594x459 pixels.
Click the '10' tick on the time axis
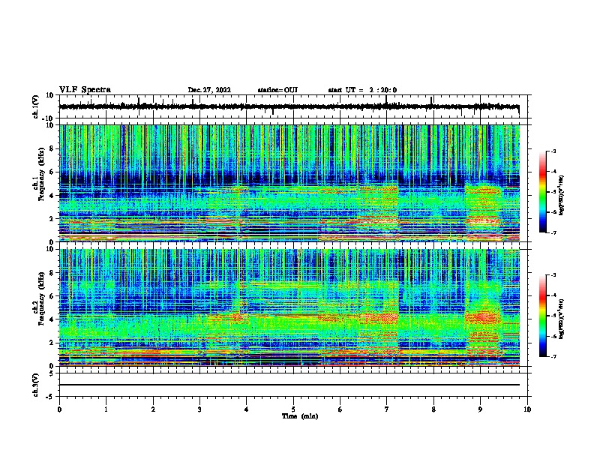pyautogui.click(x=527, y=409)
